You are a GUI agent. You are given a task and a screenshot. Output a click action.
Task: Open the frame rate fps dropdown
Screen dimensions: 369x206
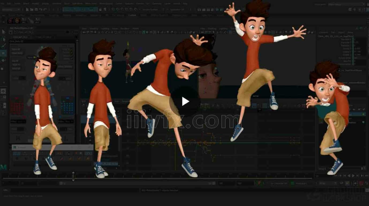[x=328, y=183]
